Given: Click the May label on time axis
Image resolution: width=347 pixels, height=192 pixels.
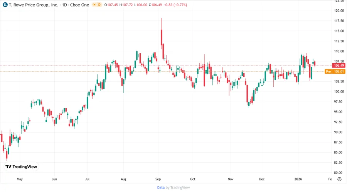Looking at the screenshot, I should pyautogui.click(x=20, y=179).
